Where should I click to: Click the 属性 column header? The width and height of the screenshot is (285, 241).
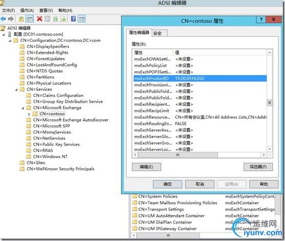pyautogui.click(x=153, y=53)
